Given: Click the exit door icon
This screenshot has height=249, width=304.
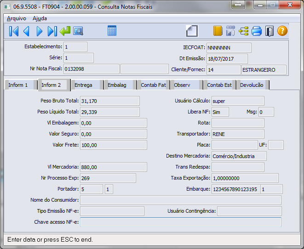Looking at the screenshot, I should coord(270,31).
